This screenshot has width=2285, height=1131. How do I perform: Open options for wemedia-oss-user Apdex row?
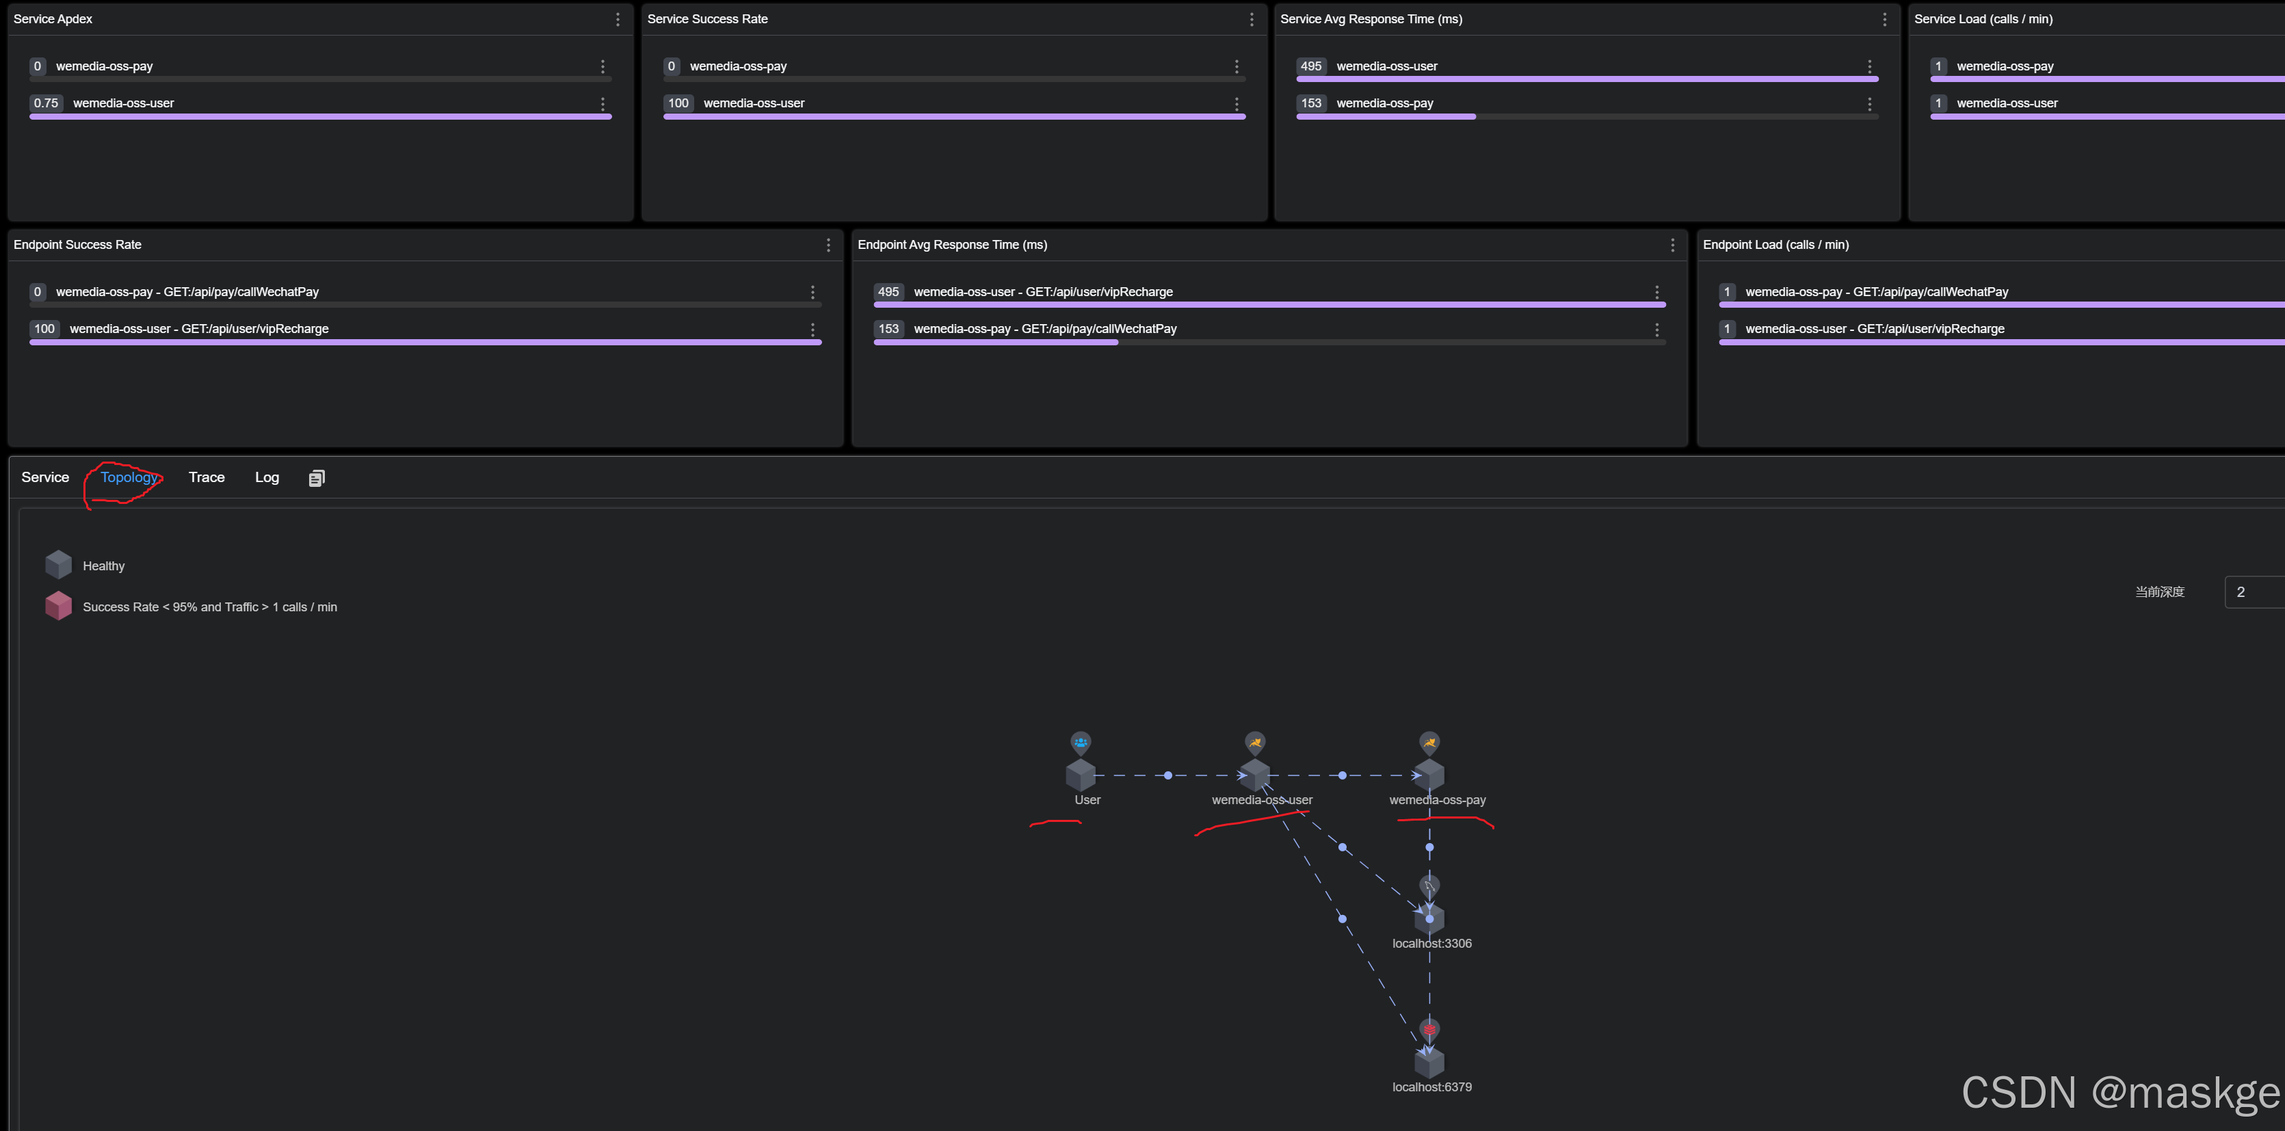(x=603, y=104)
